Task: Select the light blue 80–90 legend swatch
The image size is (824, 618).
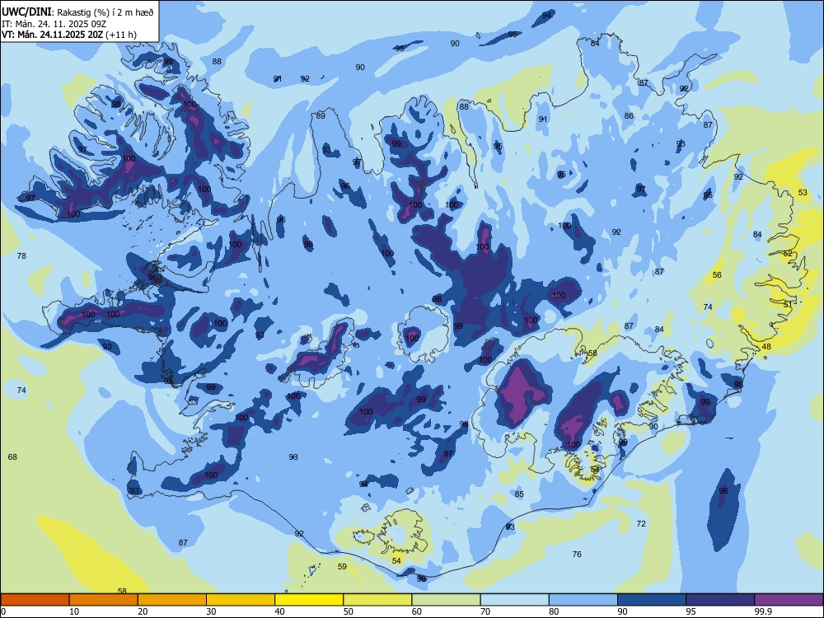Action: pyautogui.click(x=583, y=600)
